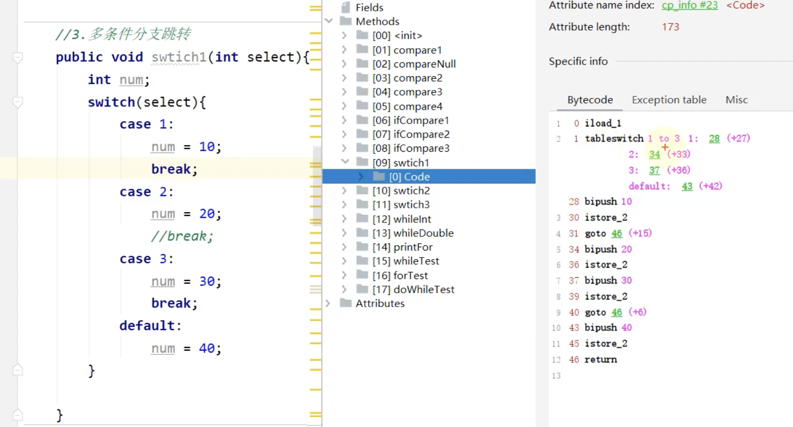Select the [10] swtich2 method row

pos(429,191)
